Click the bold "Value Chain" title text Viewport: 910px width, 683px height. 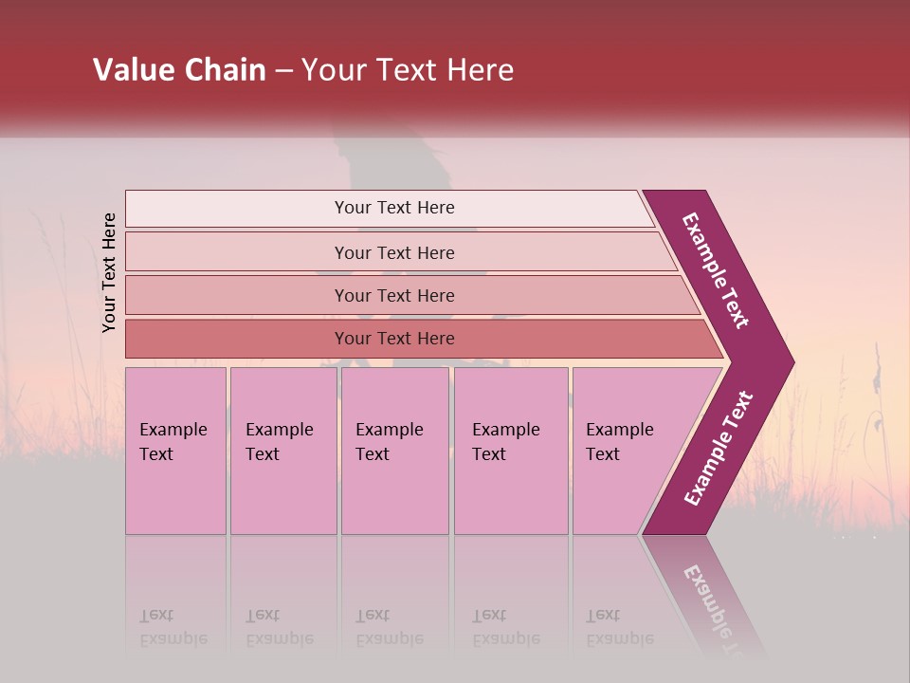179,70
